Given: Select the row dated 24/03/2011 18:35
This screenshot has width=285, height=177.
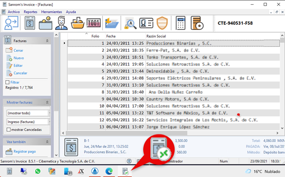Looking at the screenshot, I should click(174, 50).
